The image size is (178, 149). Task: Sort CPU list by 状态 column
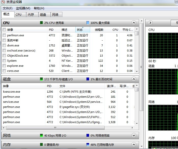pos(83,30)
